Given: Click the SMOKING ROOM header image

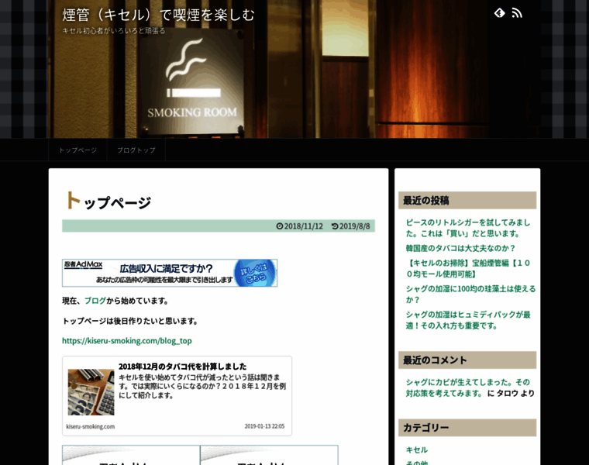Looking at the screenshot, I should [294, 69].
